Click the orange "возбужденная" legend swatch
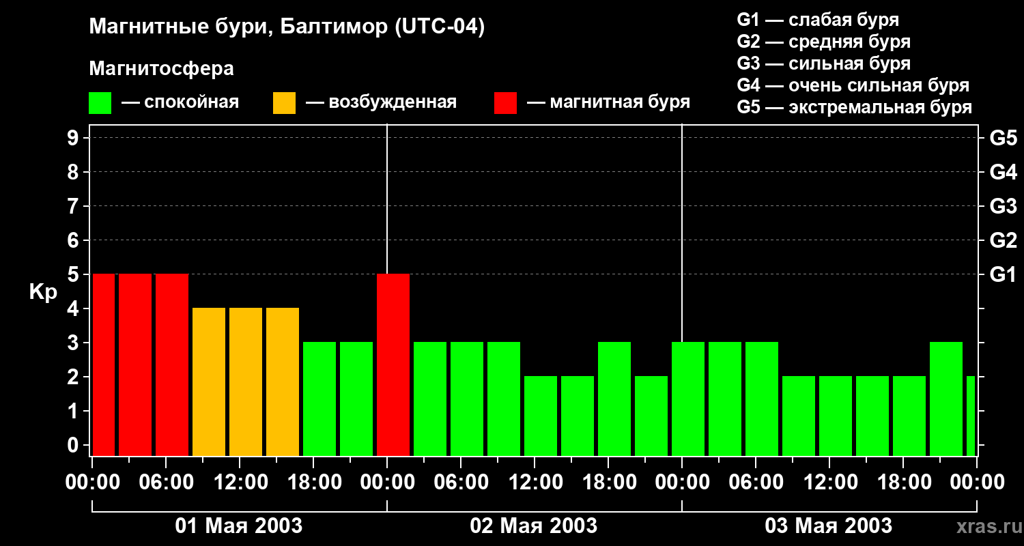1024x546 pixels. [x=284, y=102]
